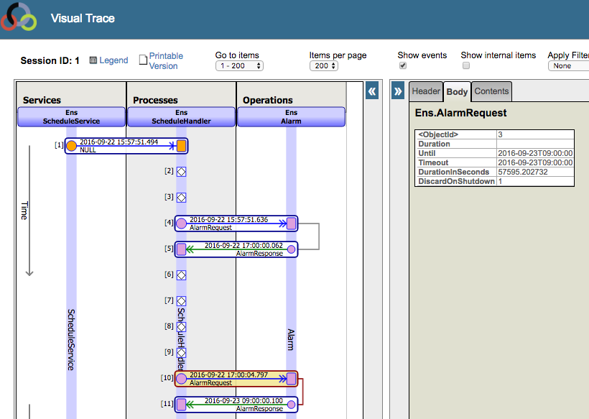
Task: Collapse the trace diagram using left chevrons
Action: [x=371, y=91]
